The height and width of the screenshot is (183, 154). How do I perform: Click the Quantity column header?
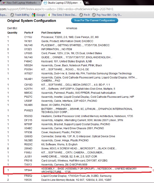(12, 33)
